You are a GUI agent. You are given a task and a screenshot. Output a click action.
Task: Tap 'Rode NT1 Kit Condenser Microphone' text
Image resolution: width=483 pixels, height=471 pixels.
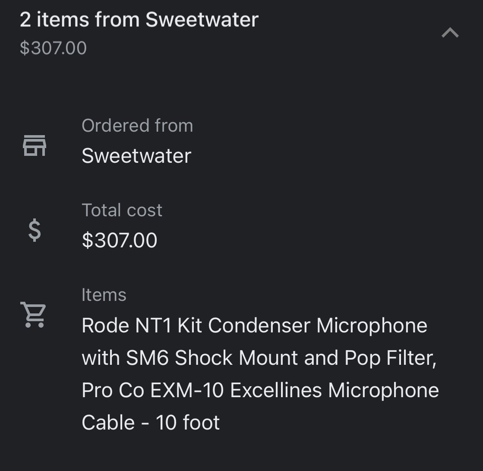tap(254, 325)
